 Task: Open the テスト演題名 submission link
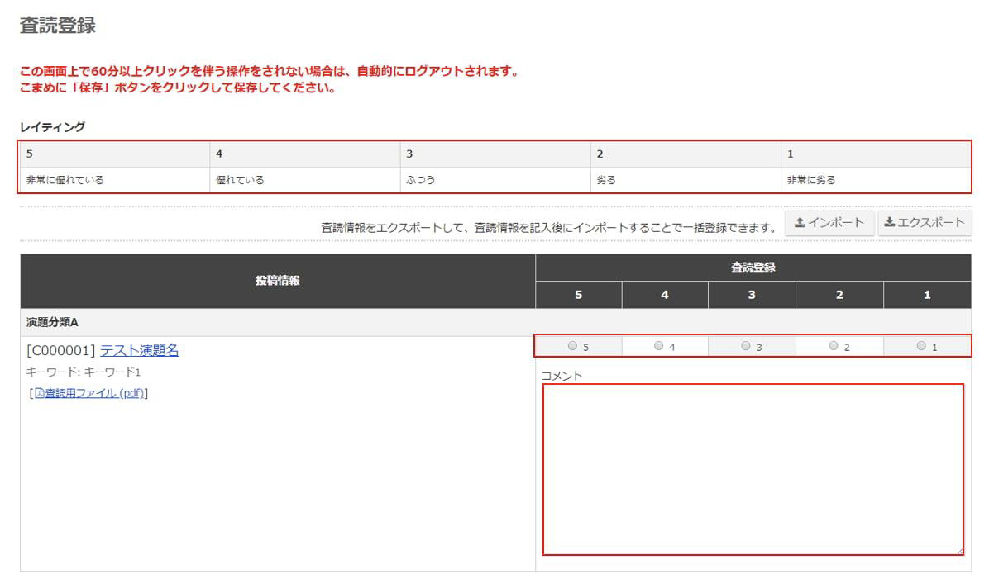coord(139,350)
